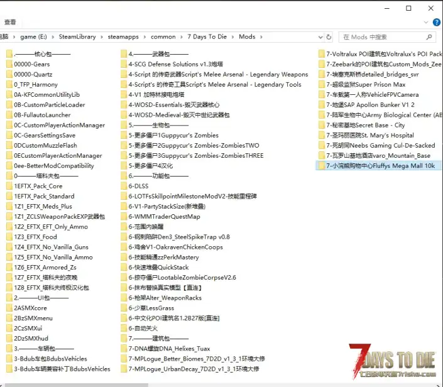Select 0DCustomMuzzleFlash folder name
This screenshot has height=387, width=443.
(45, 146)
